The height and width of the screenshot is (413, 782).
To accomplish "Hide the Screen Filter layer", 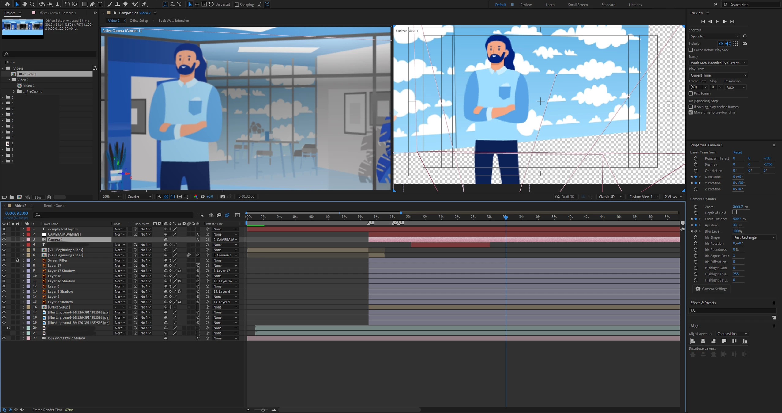I will point(4,260).
